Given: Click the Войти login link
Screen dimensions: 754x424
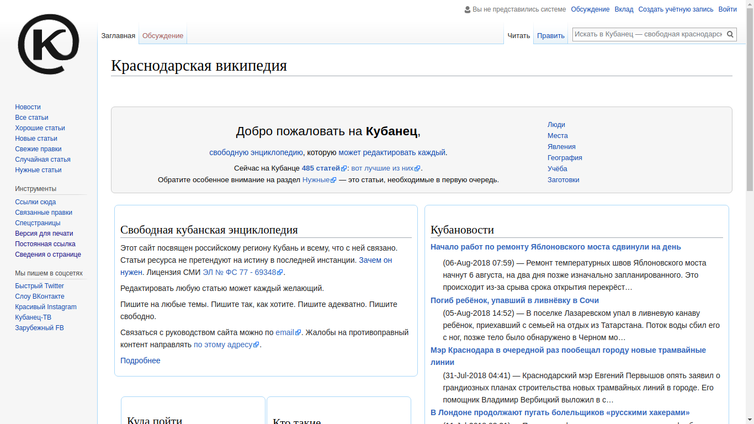Looking at the screenshot, I should (x=728, y=9).
